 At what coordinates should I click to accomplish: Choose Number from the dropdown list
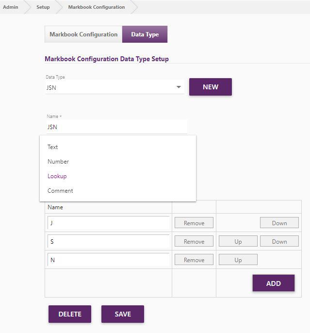click(x=118, y=162)
